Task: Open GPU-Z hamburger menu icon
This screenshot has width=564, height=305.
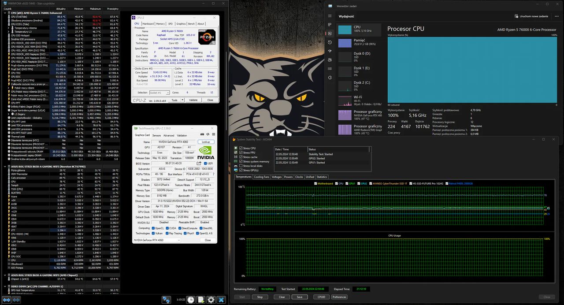Action: (214, 134)
